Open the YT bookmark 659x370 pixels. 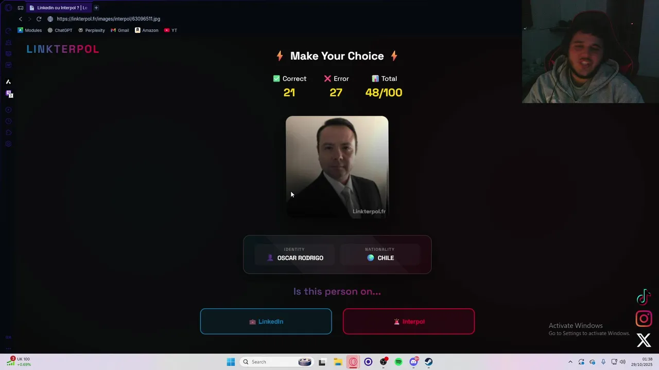170,30
